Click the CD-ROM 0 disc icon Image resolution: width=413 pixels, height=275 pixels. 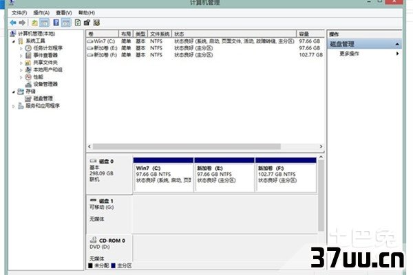93,240
